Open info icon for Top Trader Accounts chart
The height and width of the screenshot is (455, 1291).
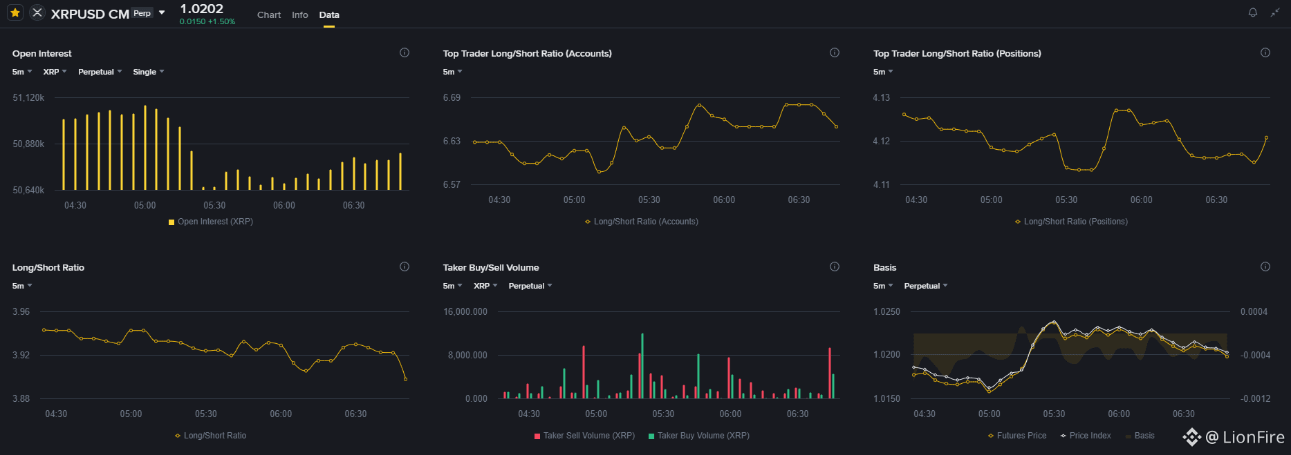tap(835, 52)
